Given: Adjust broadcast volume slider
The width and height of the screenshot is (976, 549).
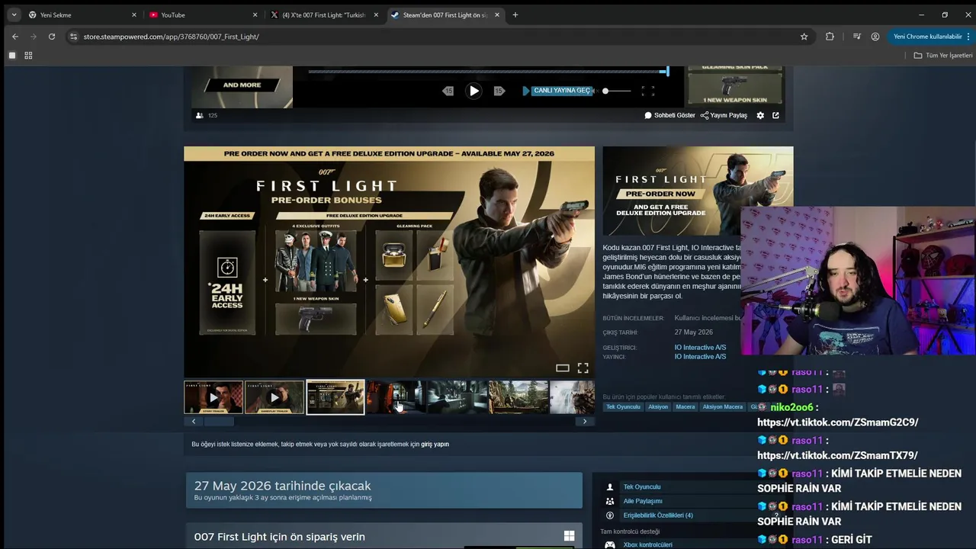Looking at the screenshot, I should point(618,91).
